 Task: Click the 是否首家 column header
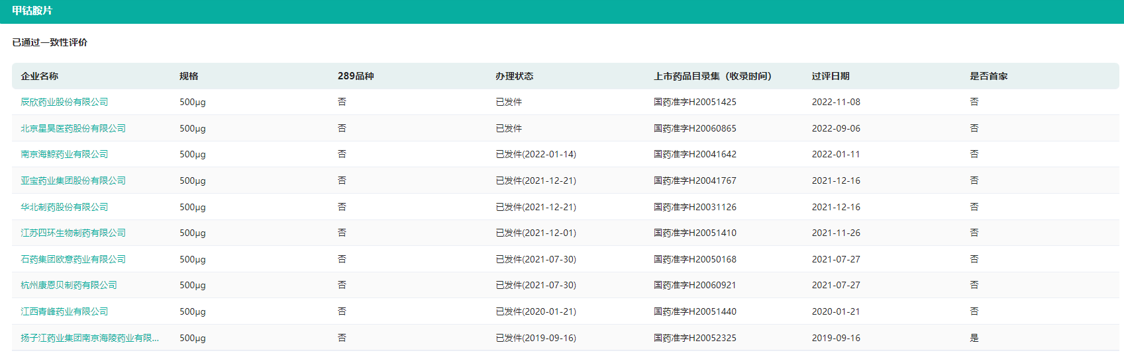[989, 76]
